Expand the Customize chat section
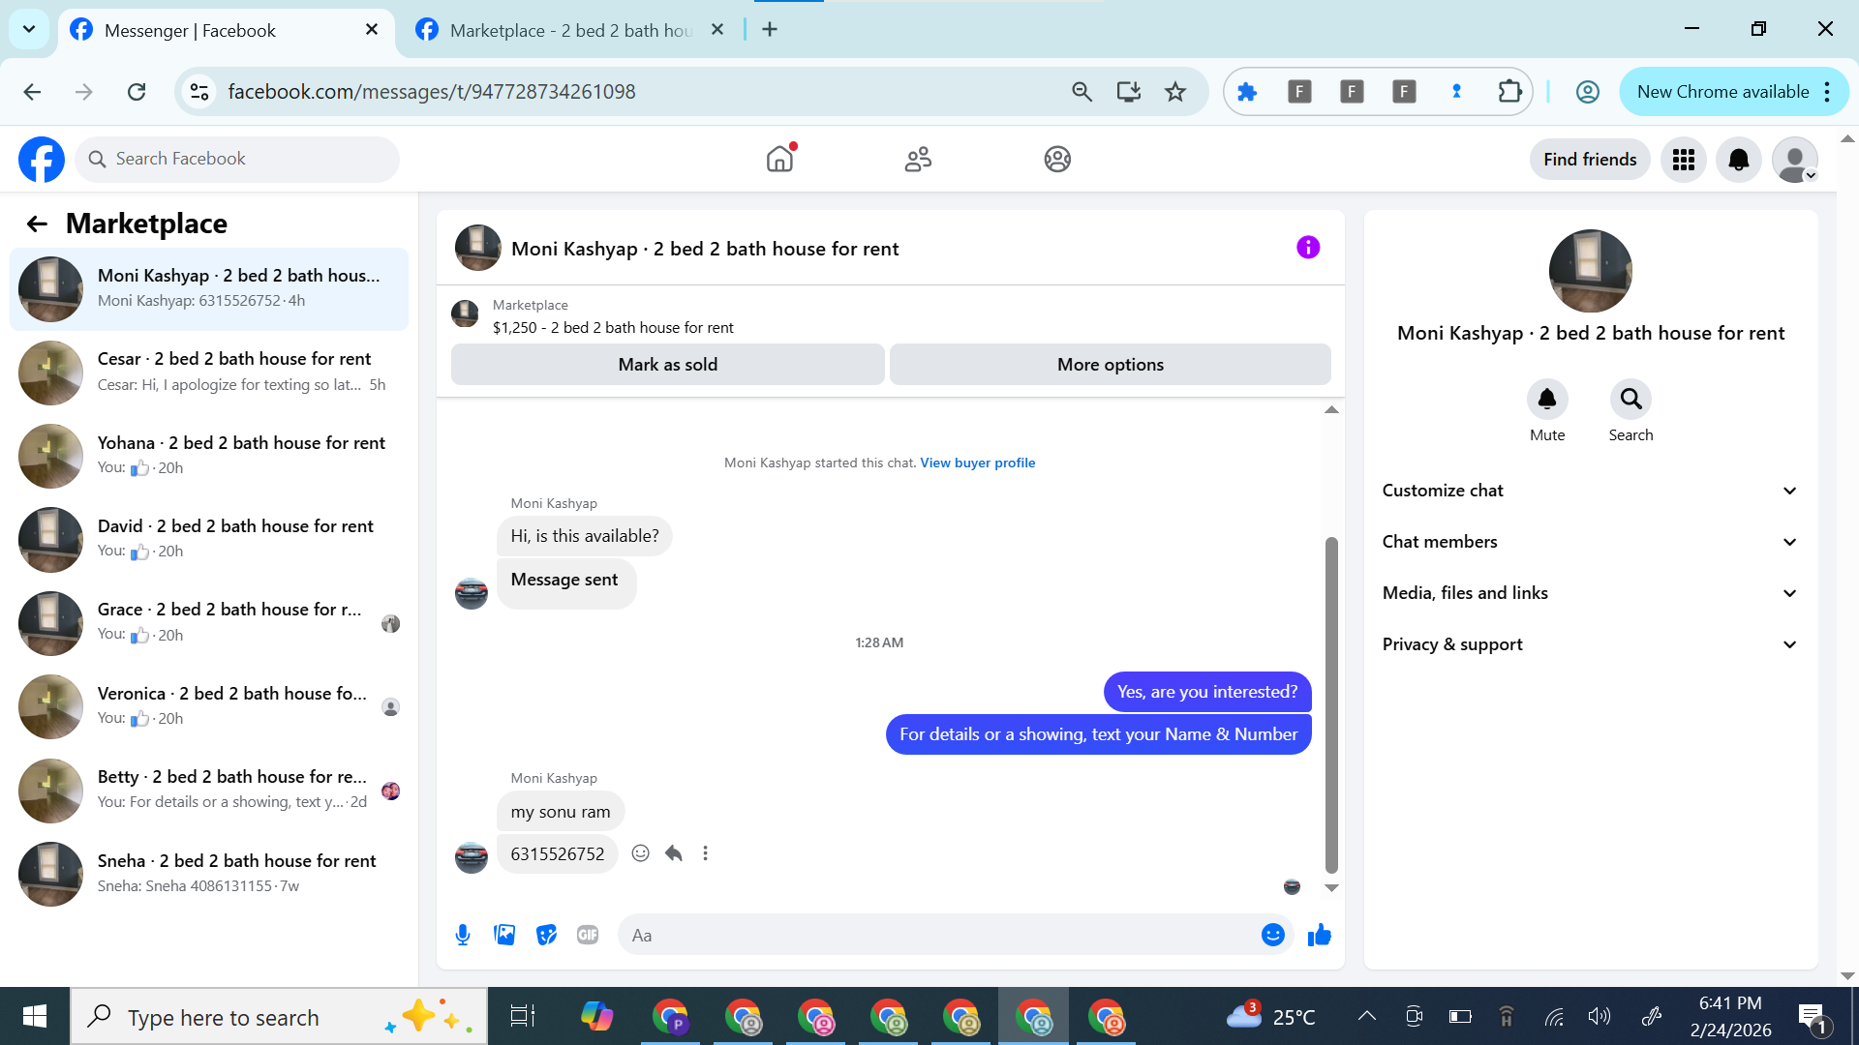1859x1045 pixels. point(1590,491)
